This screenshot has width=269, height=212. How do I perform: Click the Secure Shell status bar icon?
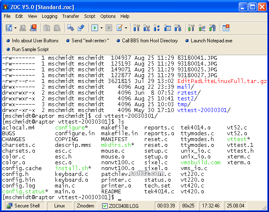[x=10, y=206]
